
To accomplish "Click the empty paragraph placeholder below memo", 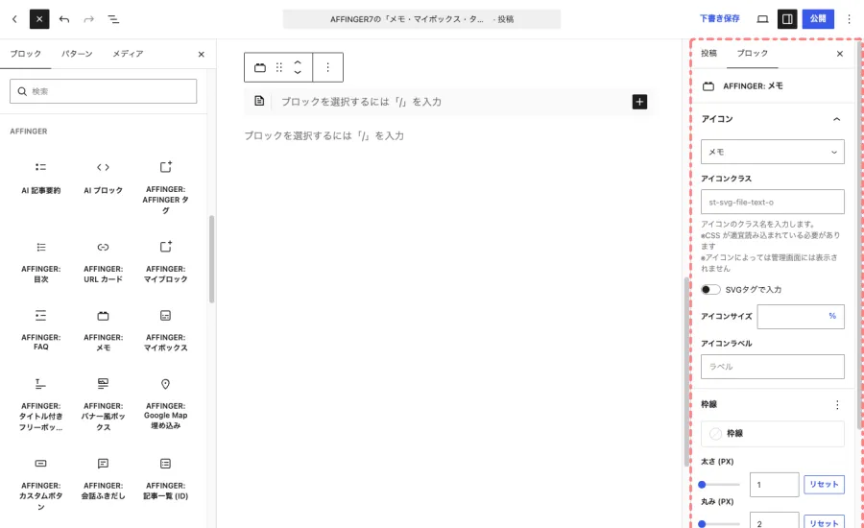I will [324, 135].
